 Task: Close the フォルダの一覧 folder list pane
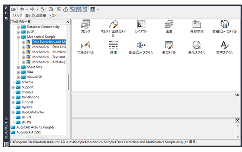(68, 22)
